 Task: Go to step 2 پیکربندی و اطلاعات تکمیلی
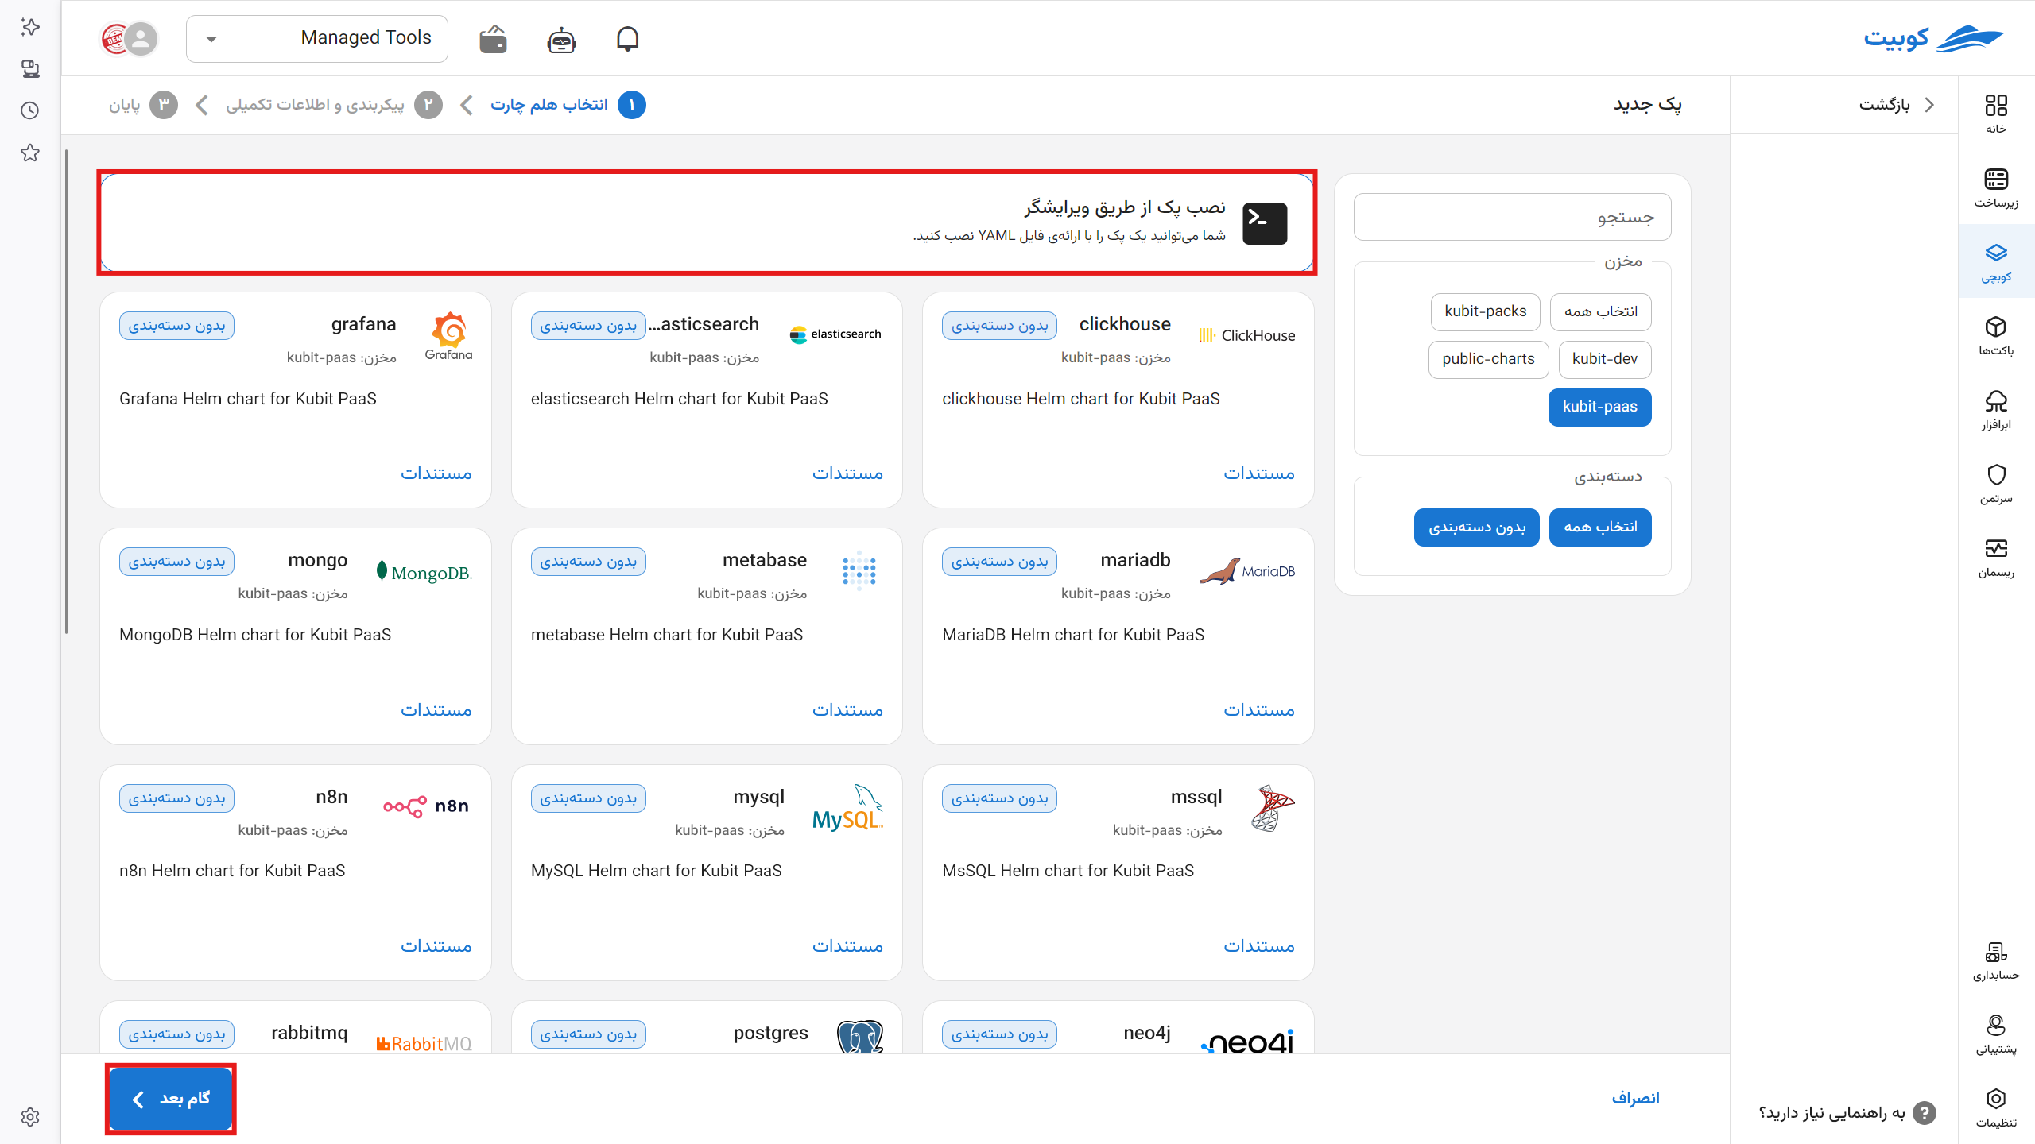[334, 105]
